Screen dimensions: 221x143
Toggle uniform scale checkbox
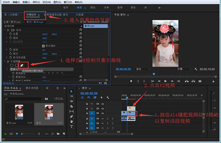pyautogui.click(x=43, y=46)
